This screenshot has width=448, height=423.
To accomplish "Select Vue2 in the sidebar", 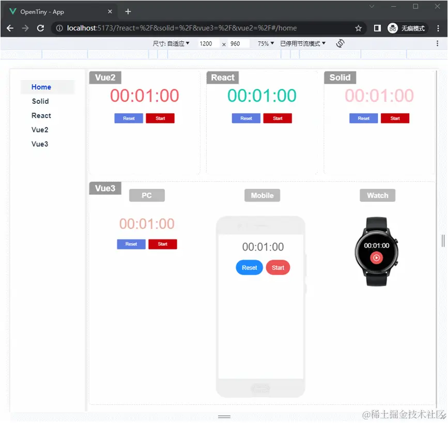I will point(40,130).
